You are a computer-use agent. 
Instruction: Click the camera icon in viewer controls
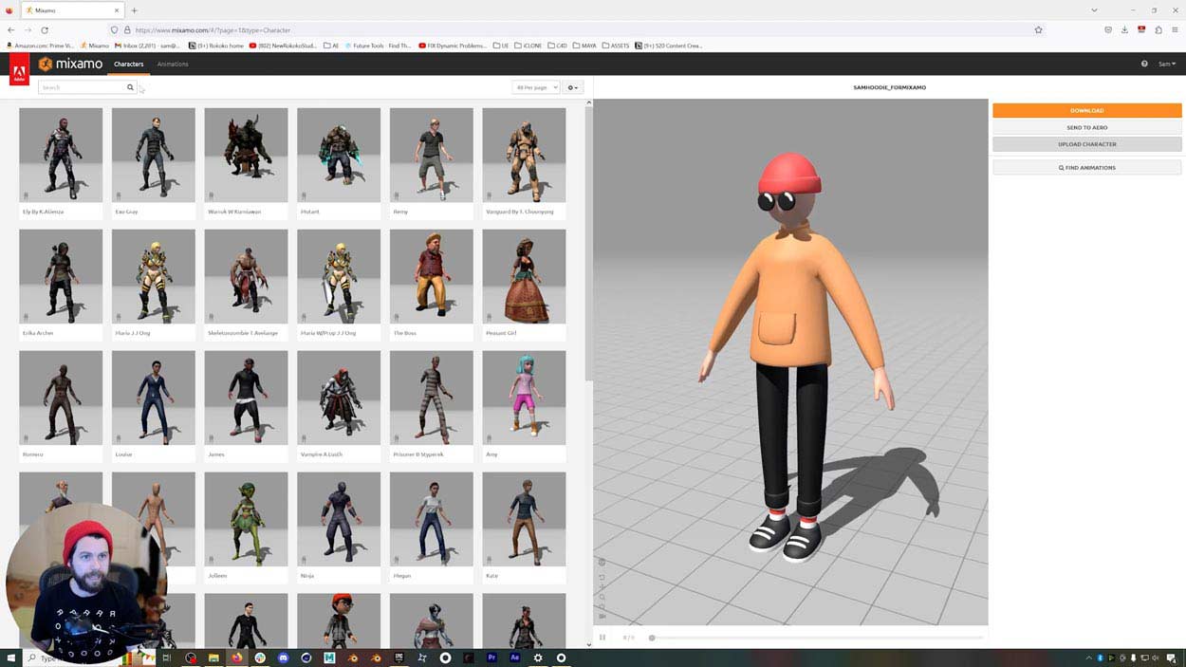[x=602, y=616]
